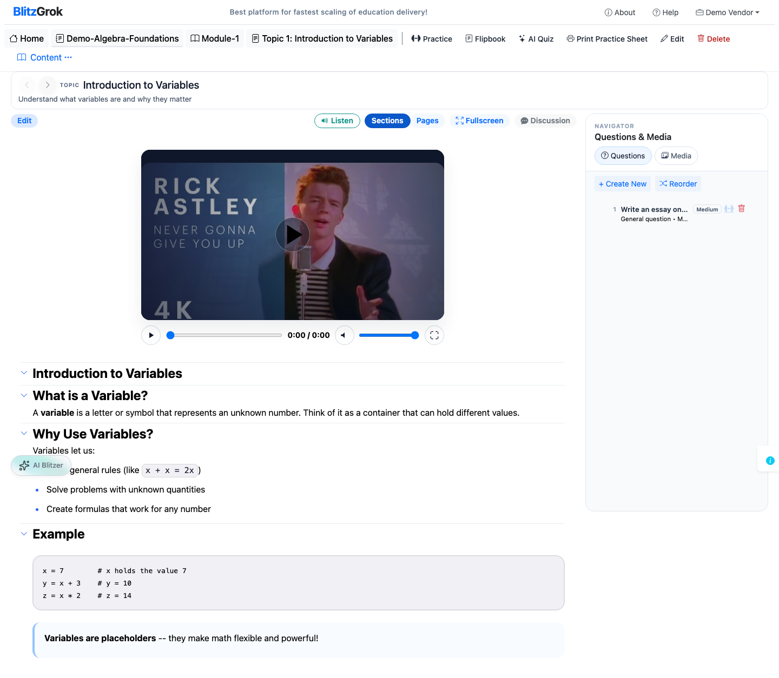Start Practice from the toolbar

pyautogui.click(x=432, y=39)
